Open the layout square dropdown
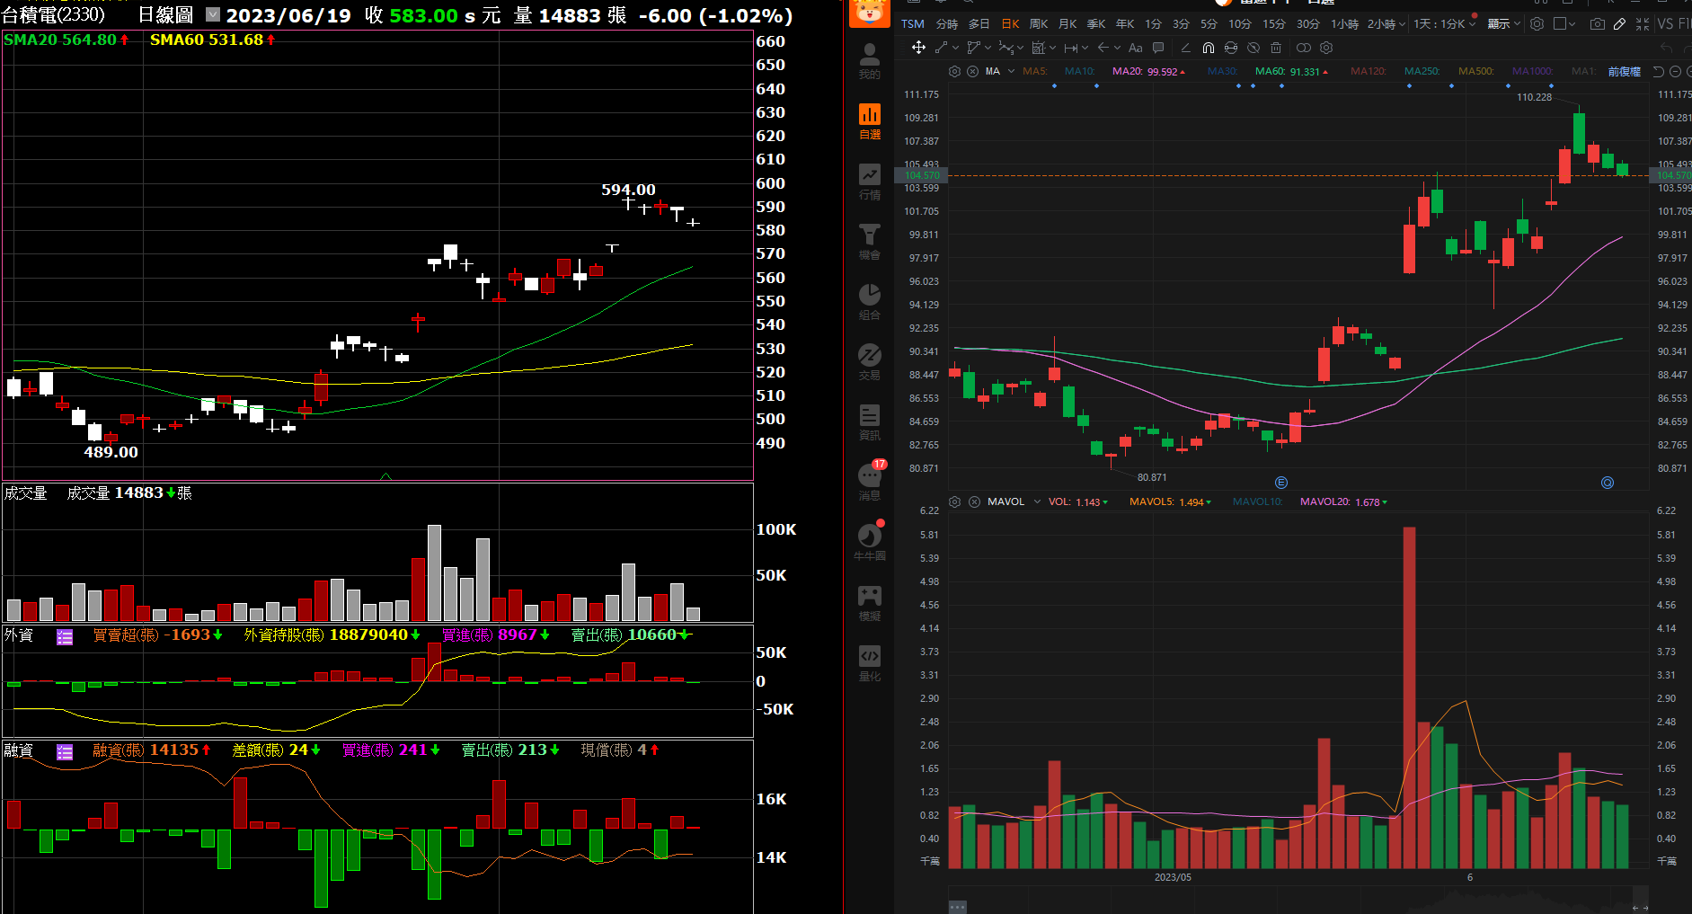1692x914 pixels. point(1564,24)
